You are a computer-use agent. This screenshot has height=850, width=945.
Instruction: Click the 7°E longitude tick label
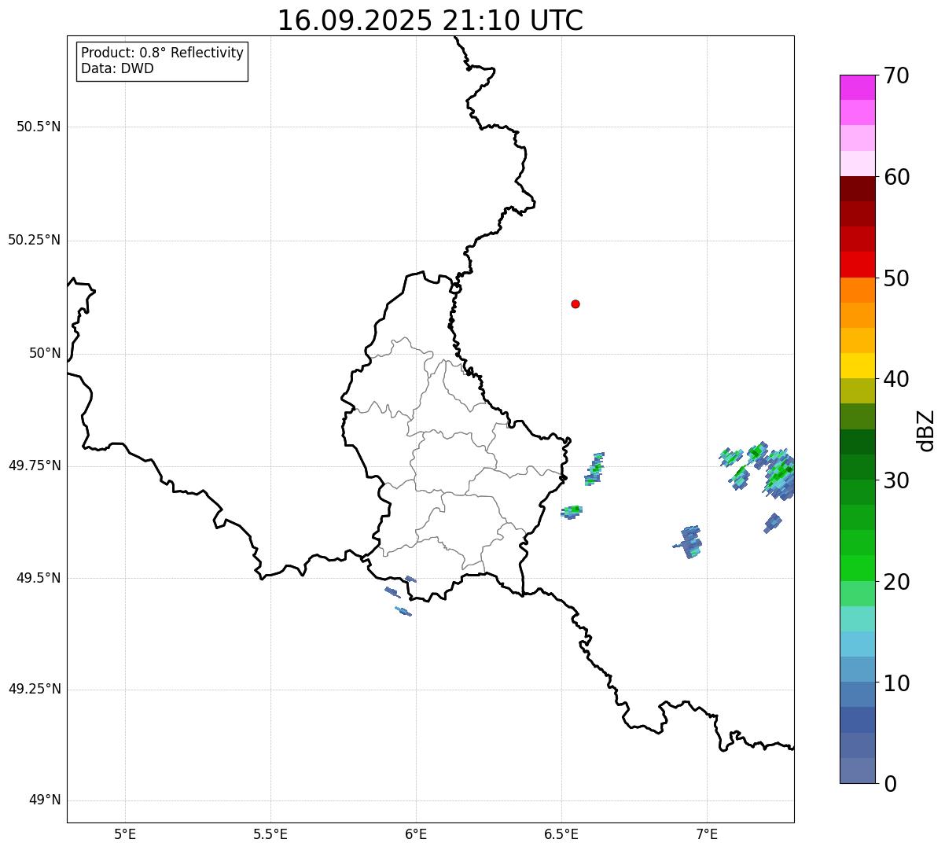pyautogui.click(x=707, y=834)
